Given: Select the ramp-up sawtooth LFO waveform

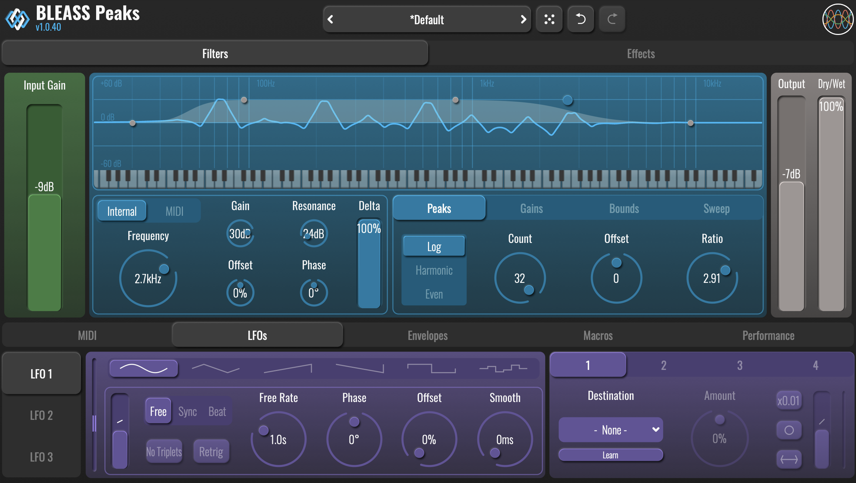Looking at the screenshot, I should (x=288, y=368).
